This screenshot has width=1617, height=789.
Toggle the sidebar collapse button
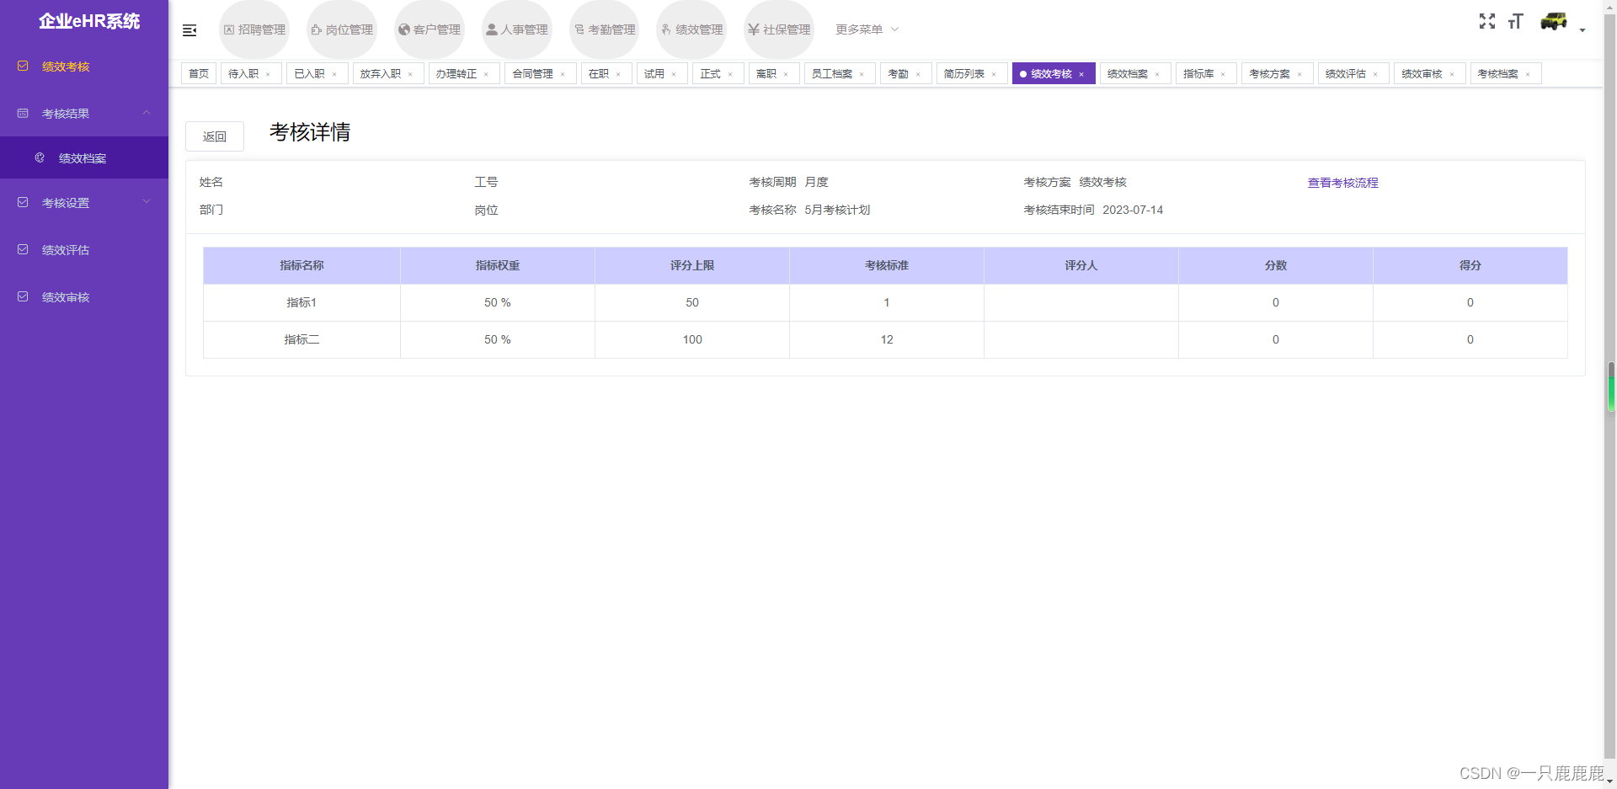(x=189, y=29)
